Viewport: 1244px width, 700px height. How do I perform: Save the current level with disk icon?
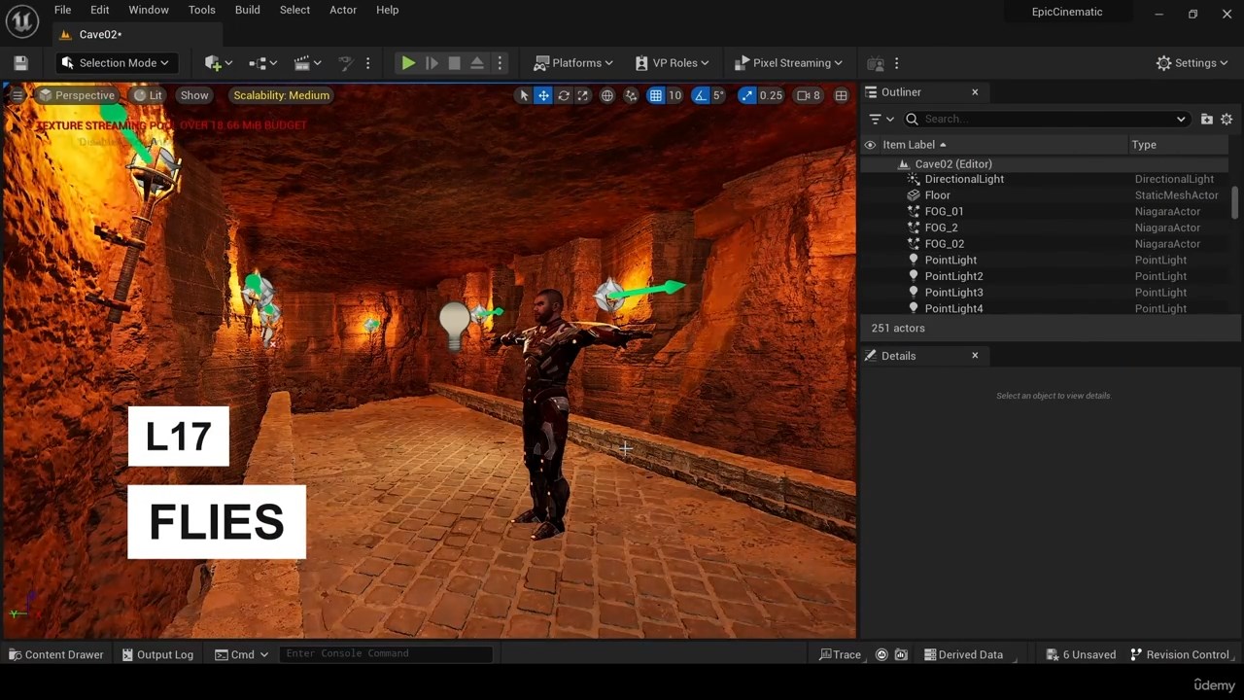click(20, 63)
